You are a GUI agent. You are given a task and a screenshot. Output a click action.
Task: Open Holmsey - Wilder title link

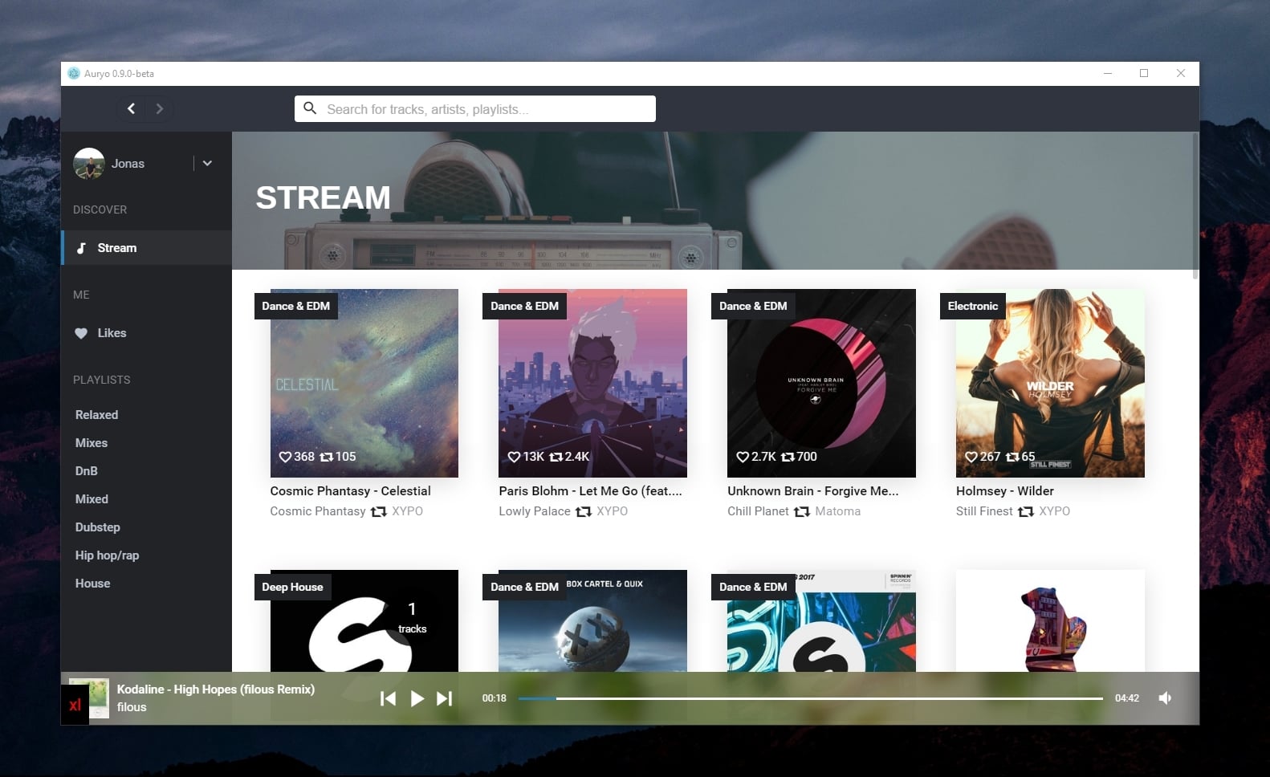click(x=1005, y=491)
